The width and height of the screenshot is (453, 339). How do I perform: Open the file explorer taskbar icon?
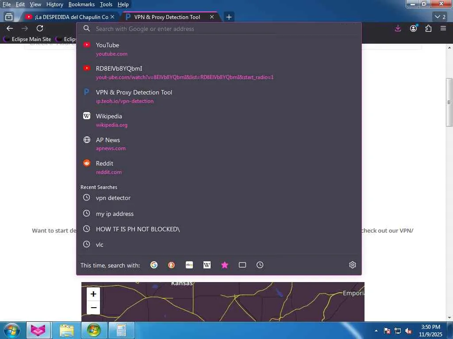tap(67, 330)
